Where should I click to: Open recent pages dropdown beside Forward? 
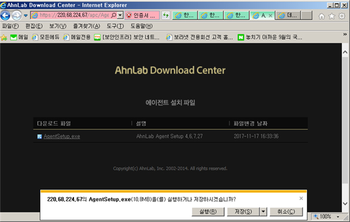(26, 16)
